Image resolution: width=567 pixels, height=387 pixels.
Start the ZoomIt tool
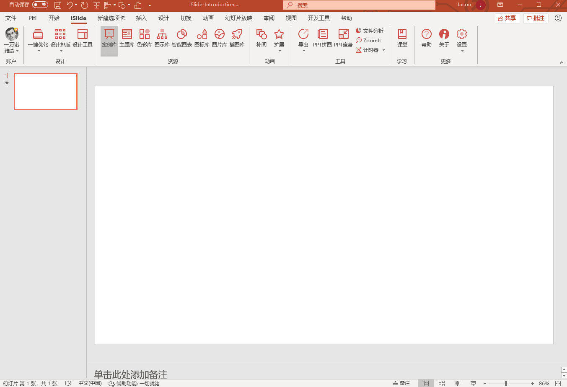coord(369,40)
